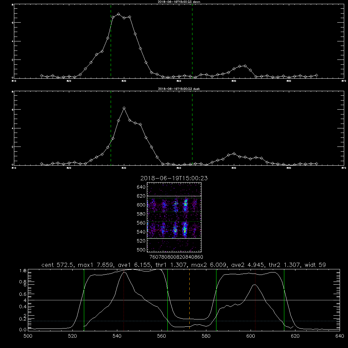Click heat map y-axis label 640

[x=141, y=187]
